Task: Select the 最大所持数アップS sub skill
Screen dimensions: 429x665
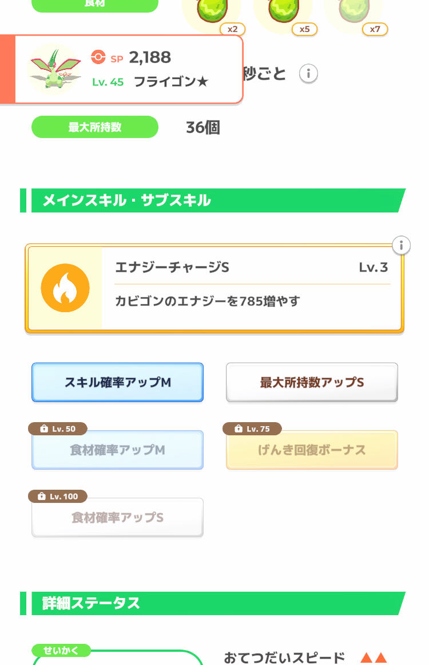Action: coord(312,383)
